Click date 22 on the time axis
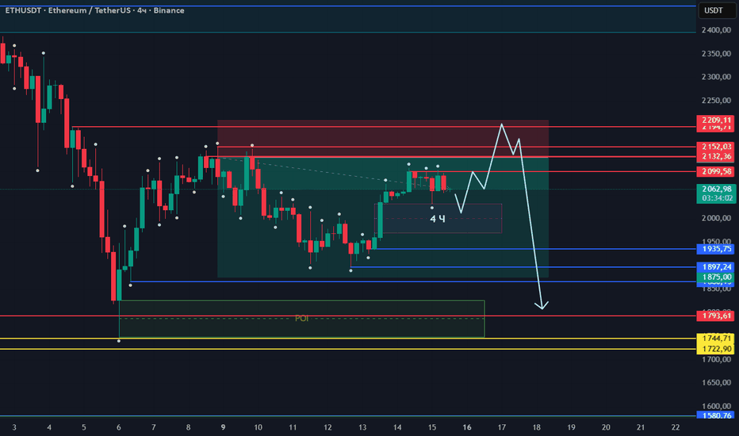Screen dimensions: 739x436 tap(676, 427)
